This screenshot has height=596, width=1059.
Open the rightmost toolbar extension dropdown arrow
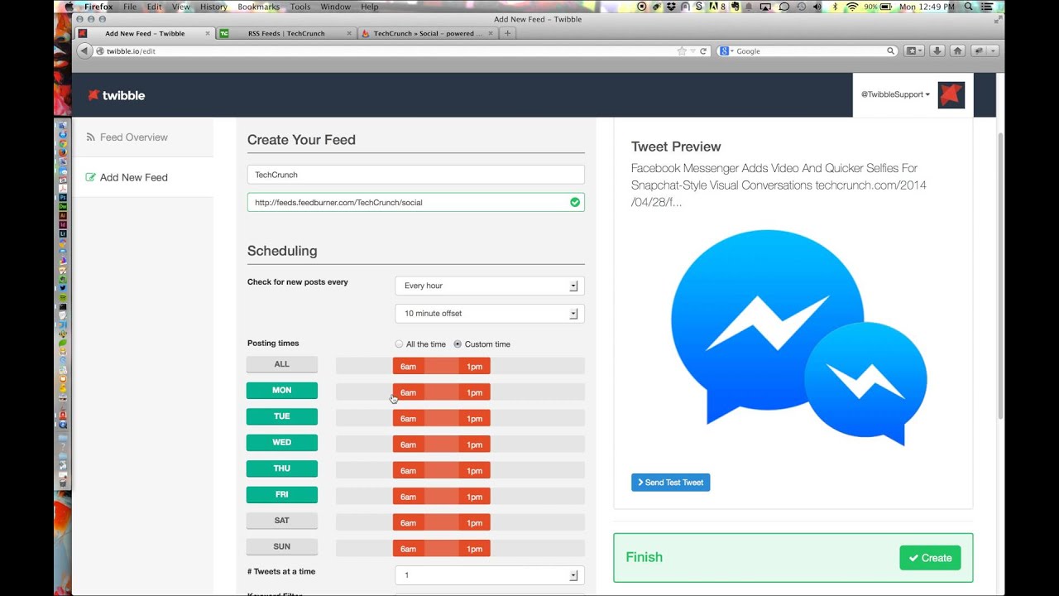[x=994, y=51]
